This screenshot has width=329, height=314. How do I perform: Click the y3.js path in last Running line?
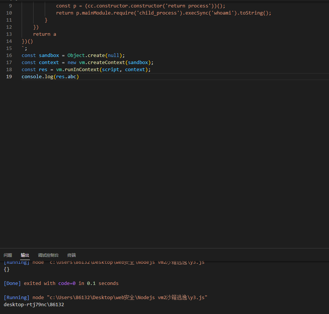click(127, 298)
